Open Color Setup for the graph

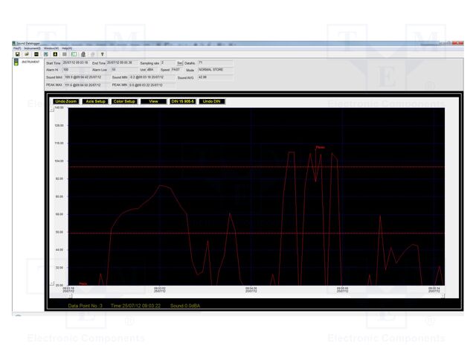click(x=124, y=101)
